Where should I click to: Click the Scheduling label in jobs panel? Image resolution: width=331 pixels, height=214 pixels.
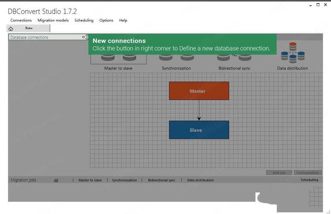[x=309, y=180]
